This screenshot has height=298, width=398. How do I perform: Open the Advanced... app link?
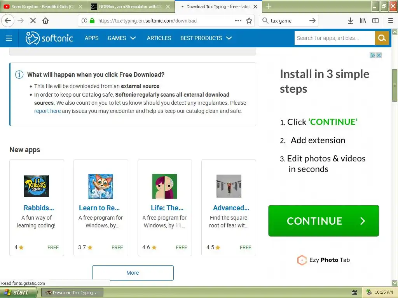[231, 208]
